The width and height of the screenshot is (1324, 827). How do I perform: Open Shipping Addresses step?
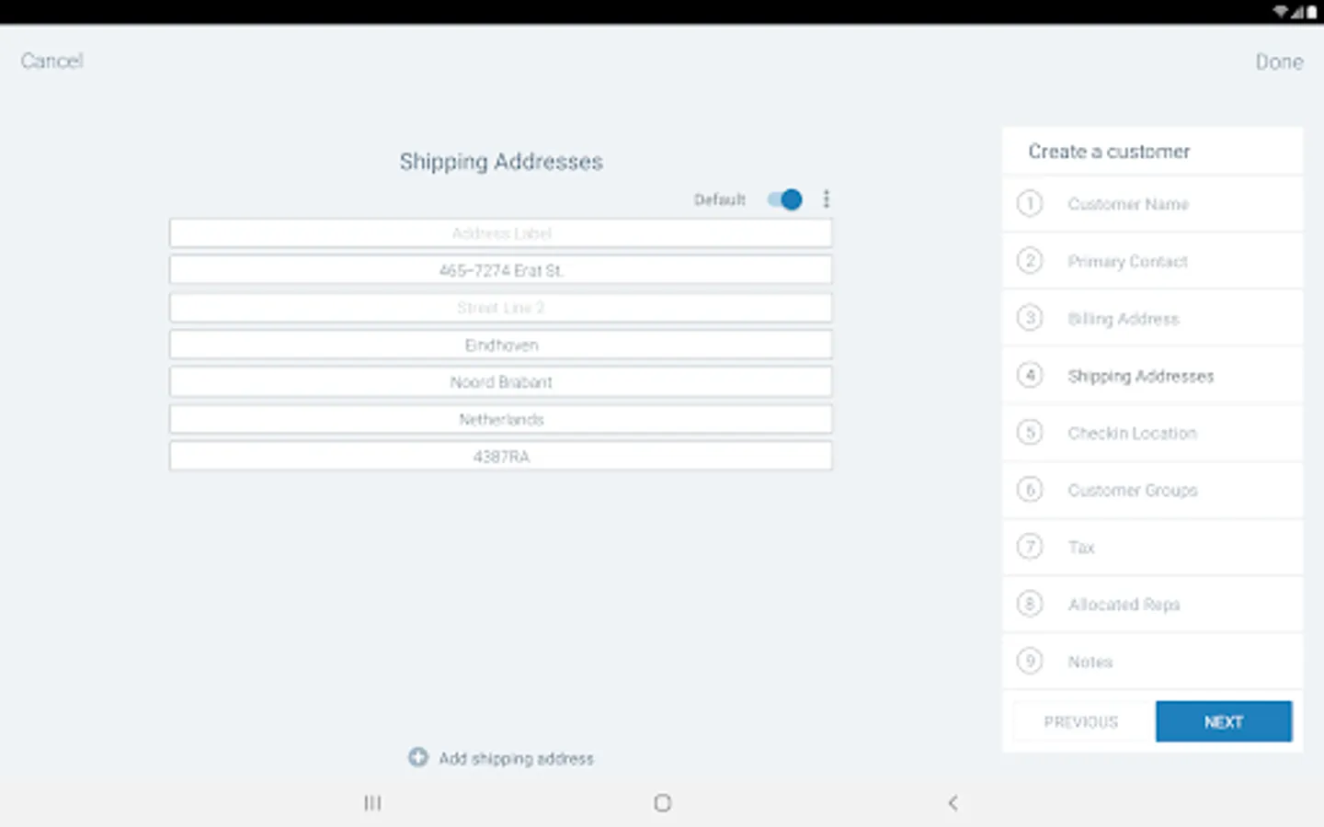point(1152,375)
